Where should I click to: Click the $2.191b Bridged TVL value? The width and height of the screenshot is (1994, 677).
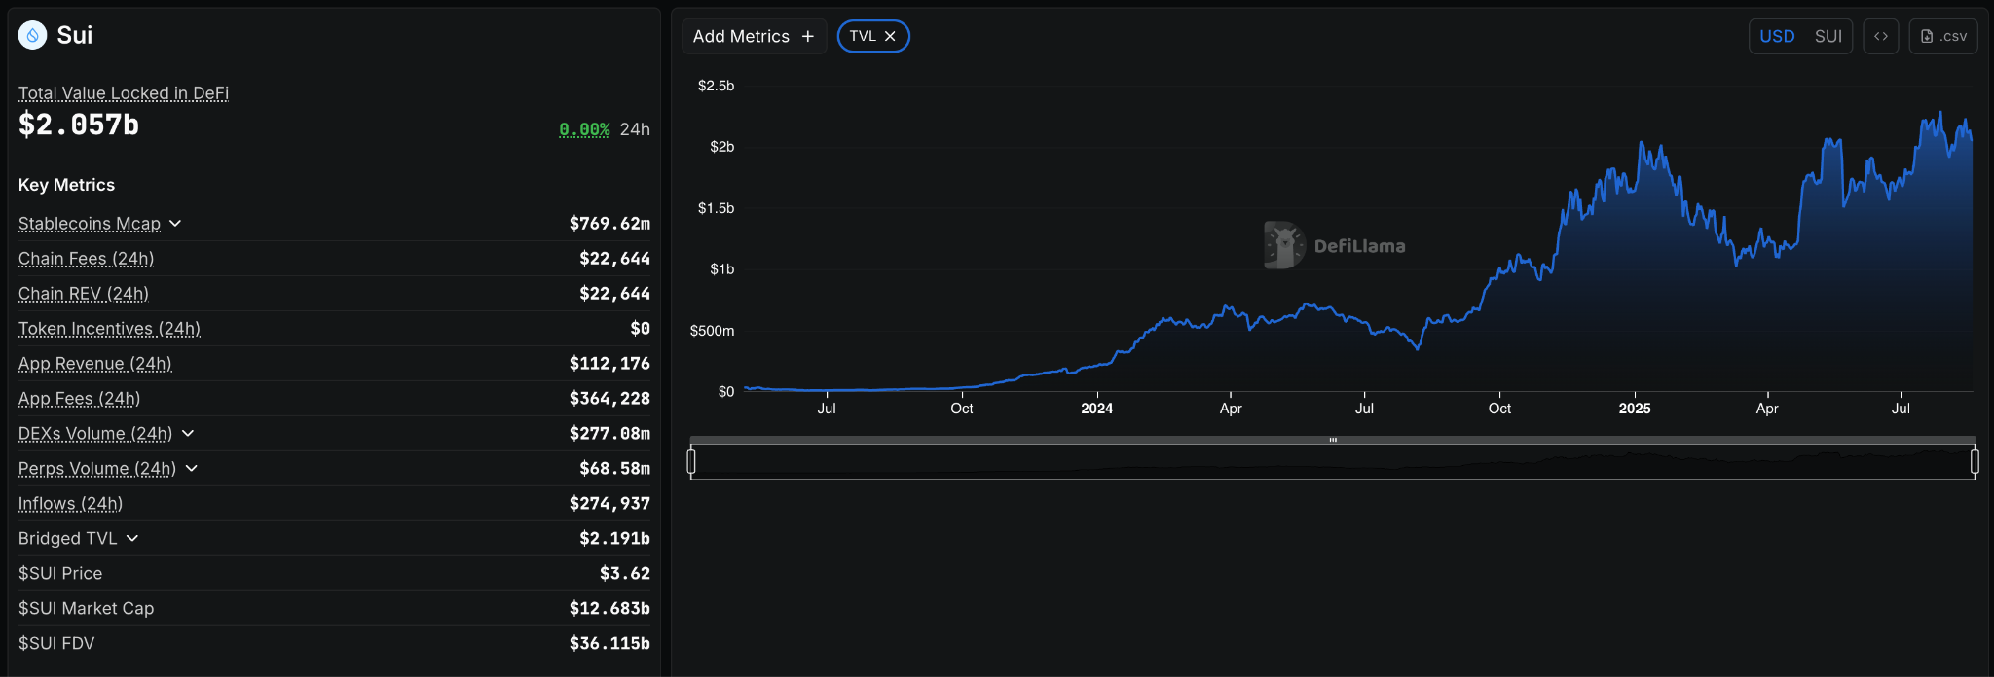tap(614, 538)
